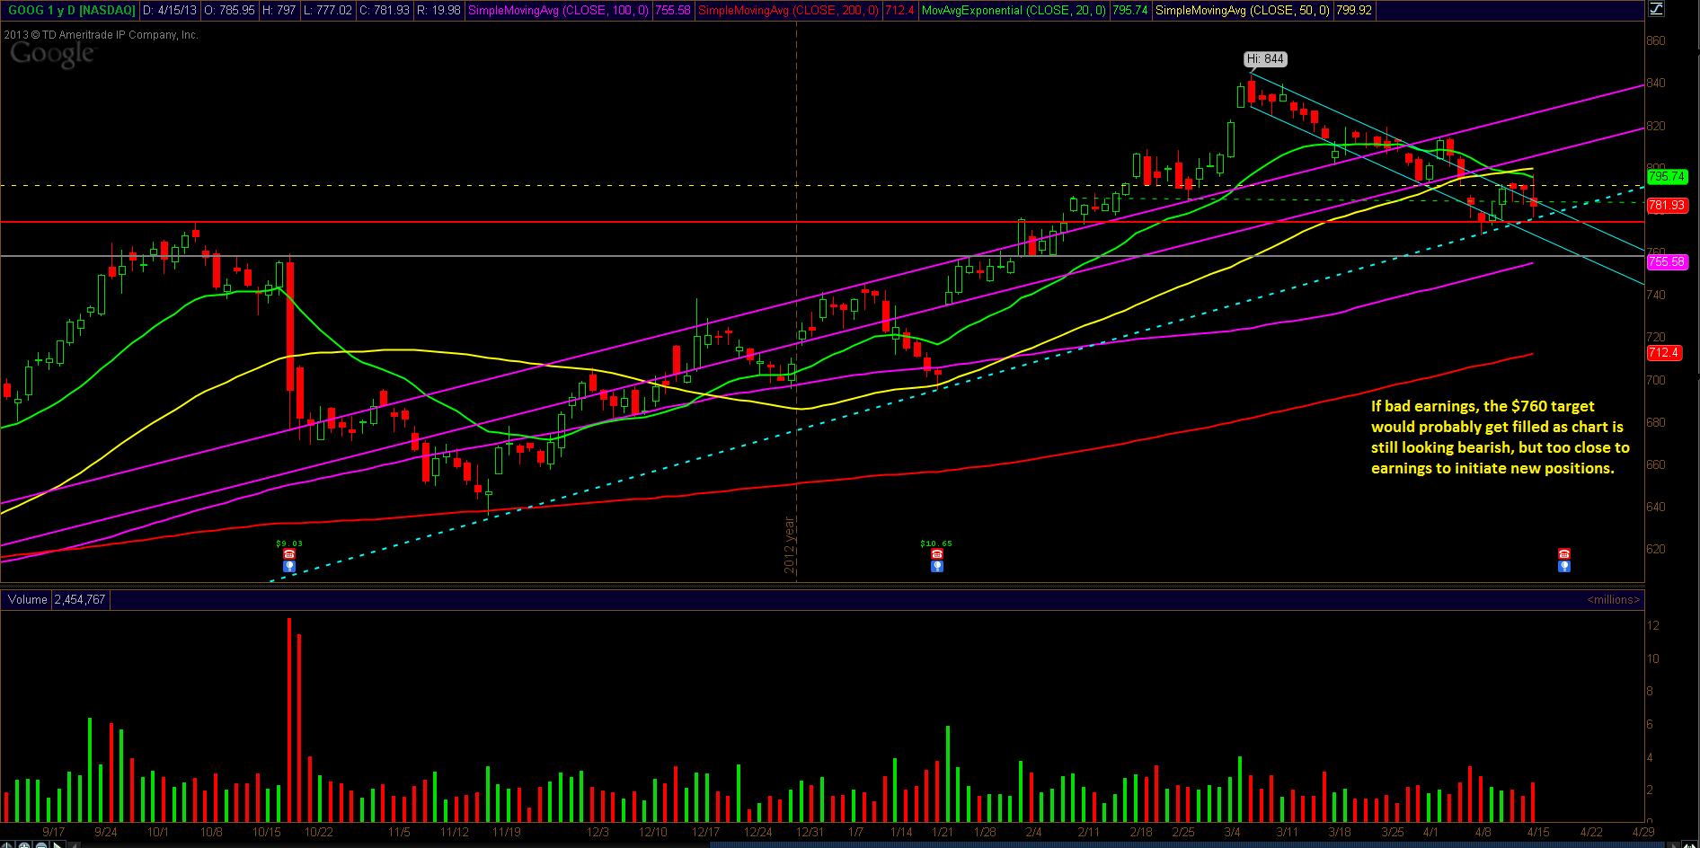
Task: Click the GOOG 1 y D [NASDAQ] symbol label
Action: click(71, 10)
